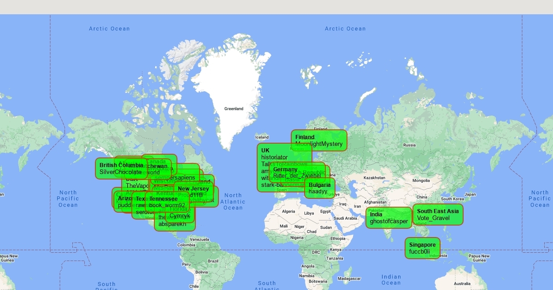Select the India ghostofcasper info box

pos(389,218)
